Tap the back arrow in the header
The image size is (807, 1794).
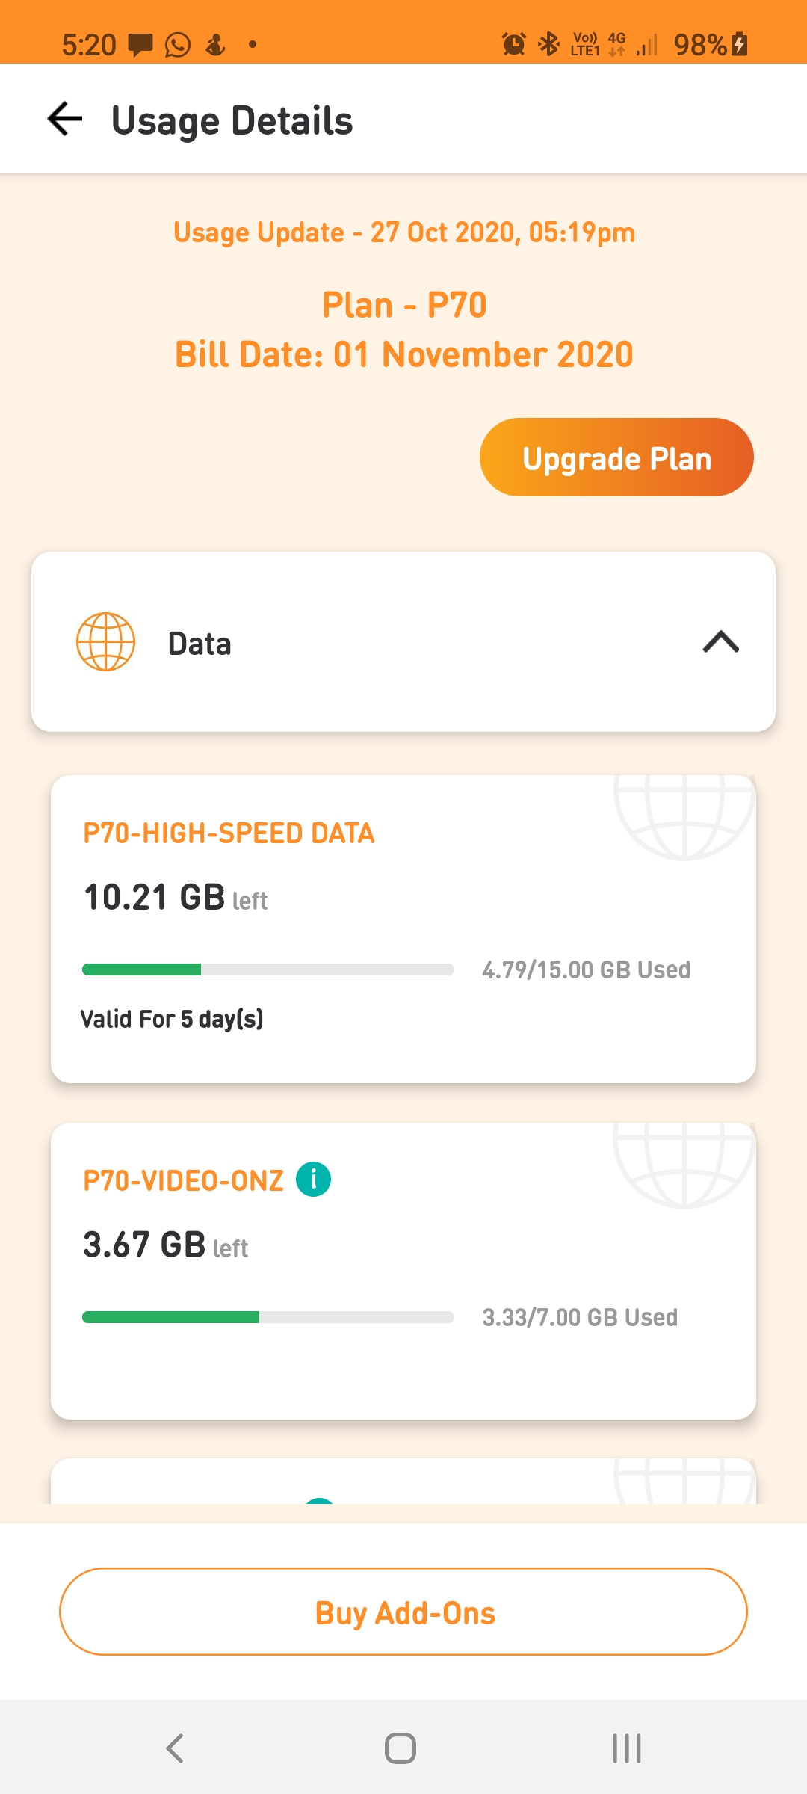click(x=65, y=120)
